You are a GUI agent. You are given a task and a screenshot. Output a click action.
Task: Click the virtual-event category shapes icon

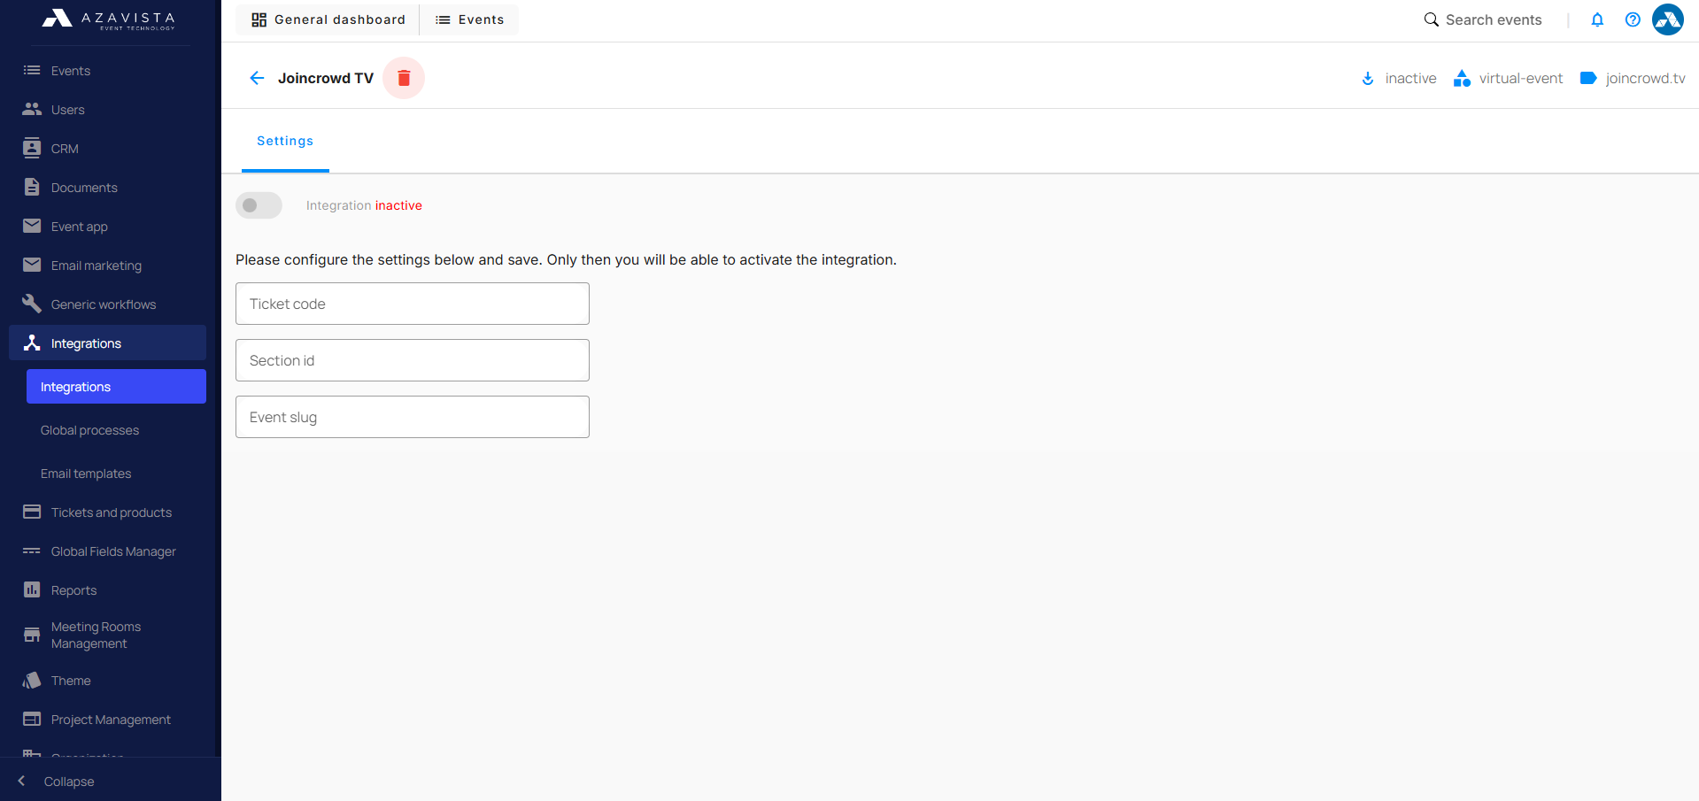point(1462,78)
